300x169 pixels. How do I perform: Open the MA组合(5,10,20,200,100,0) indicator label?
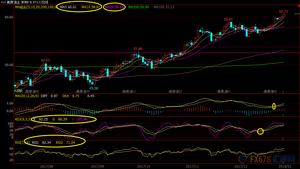click(36, 7)
